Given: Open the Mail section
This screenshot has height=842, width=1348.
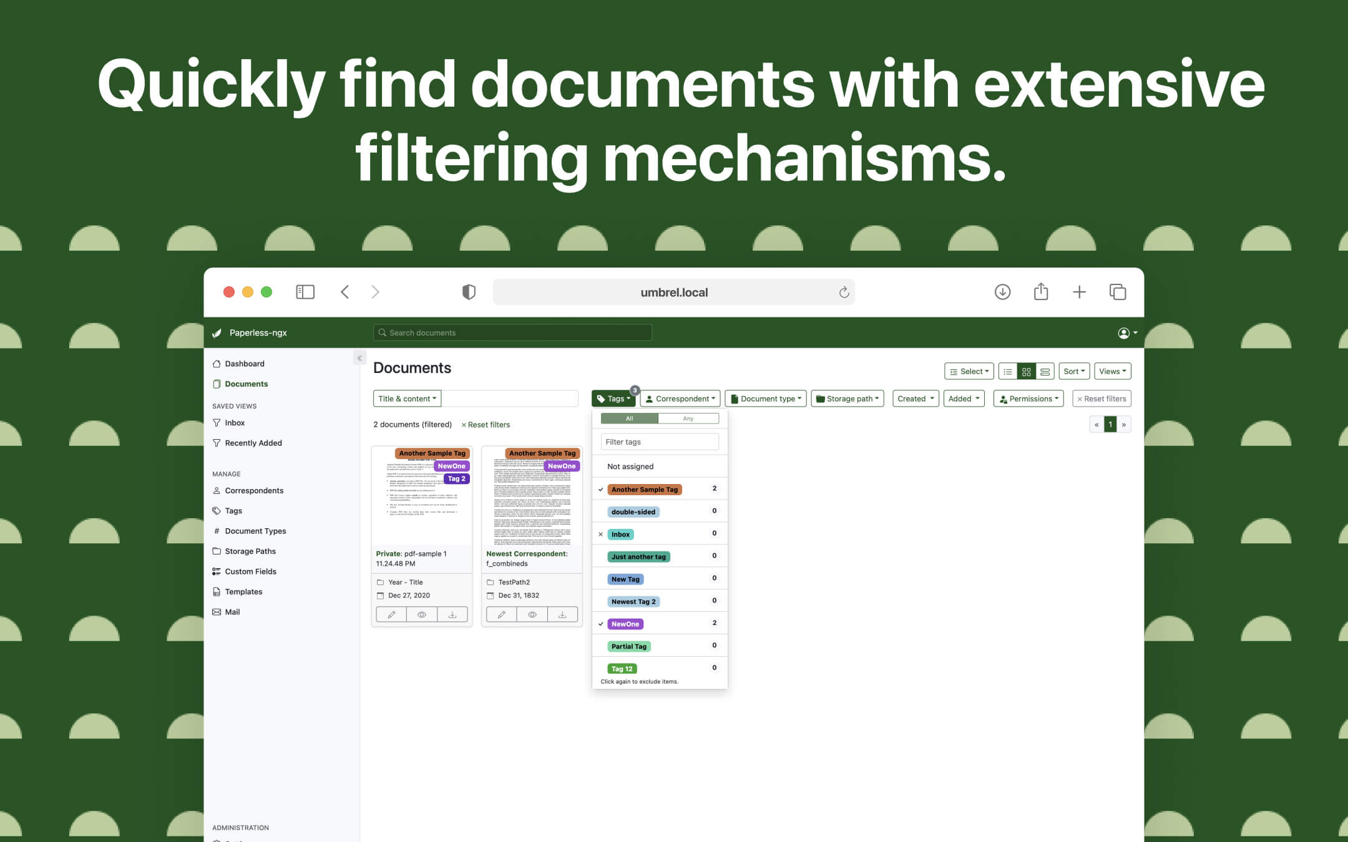Looking at the screenshot, I should click(x=232, y=612).
